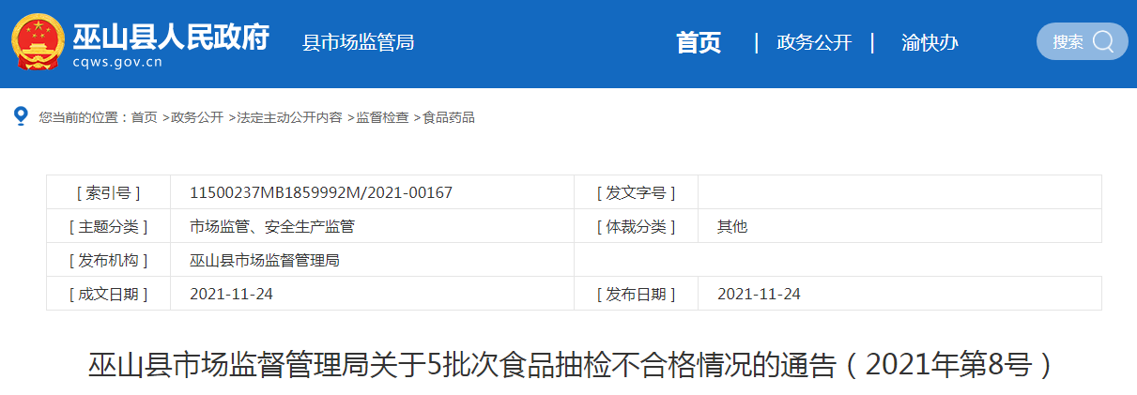Image resolution: width=1137 pixels, height=395 pixels.
Task: Open the 首页 navigation tab
Action: 699,42
